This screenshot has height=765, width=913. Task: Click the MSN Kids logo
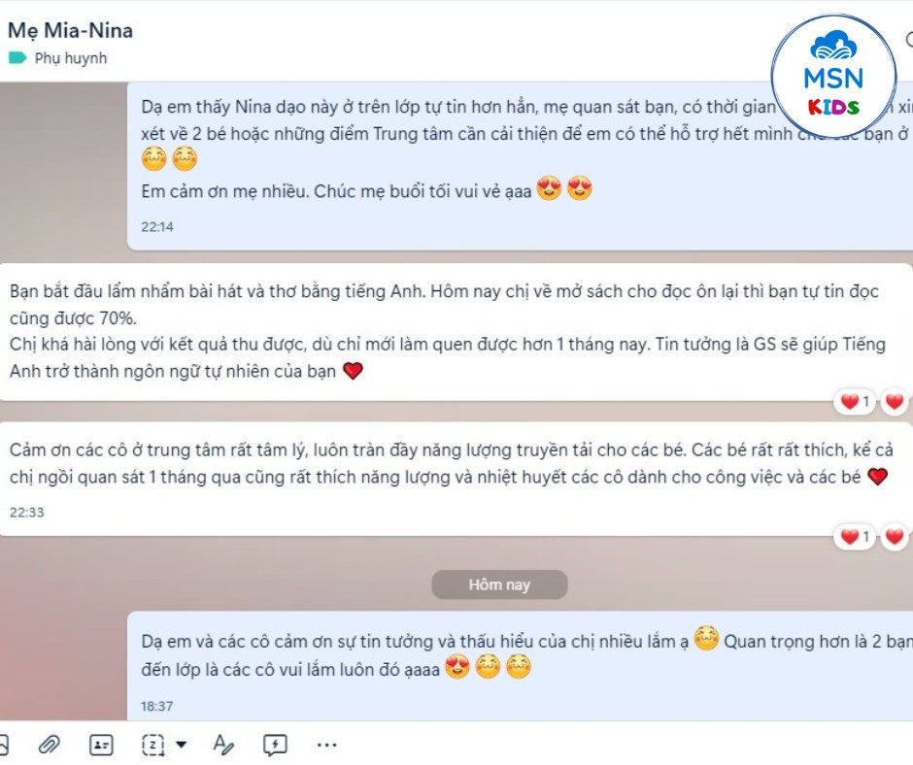(x=833, y=77)
